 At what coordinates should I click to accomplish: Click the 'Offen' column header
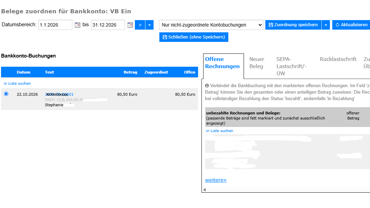(x=190, y=72)
